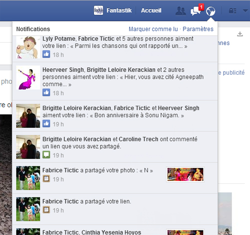
Task: Click the pink dancer avatar thumbnail
Action: click(x=28, y=78)
